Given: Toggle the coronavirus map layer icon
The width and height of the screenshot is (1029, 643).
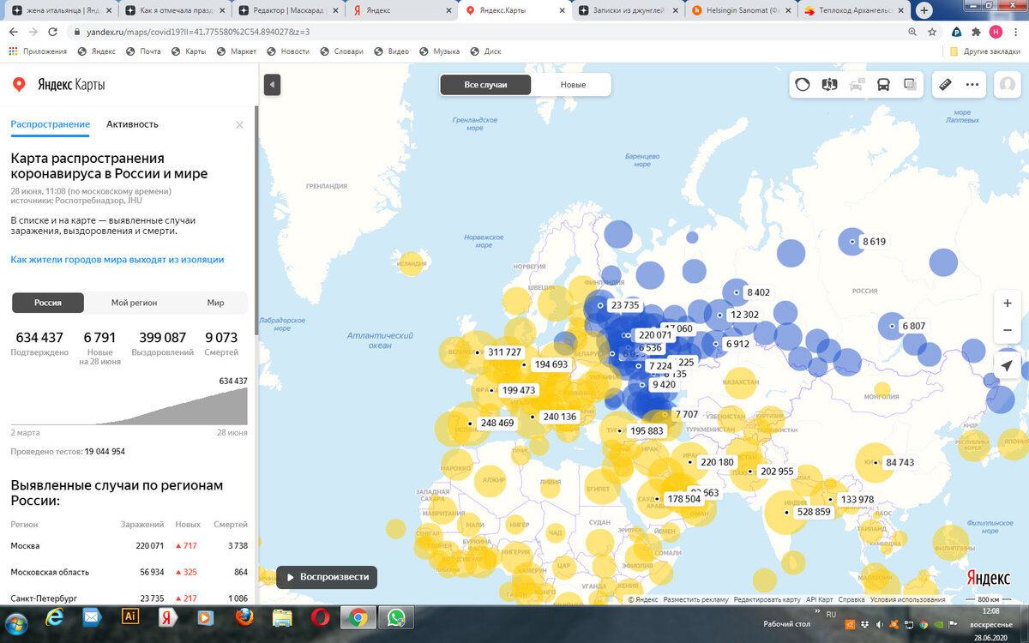Looking at the screenshot, I should 803,85.
